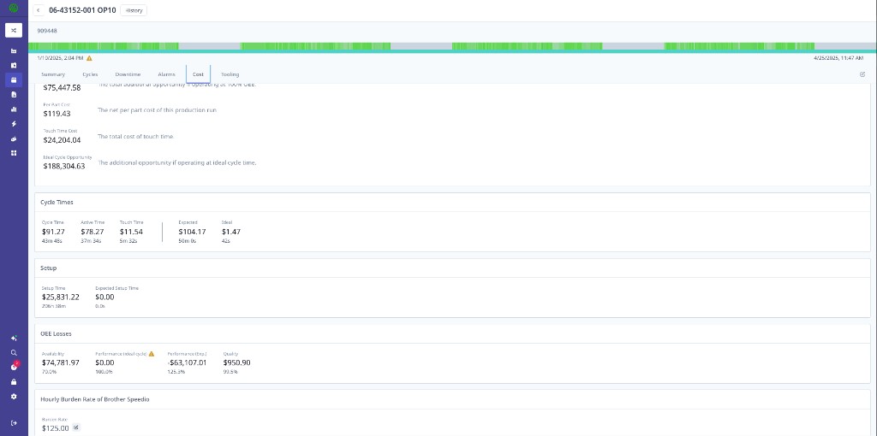Click the Cycle Times section header
877x436 pixels.
point(57,202)
